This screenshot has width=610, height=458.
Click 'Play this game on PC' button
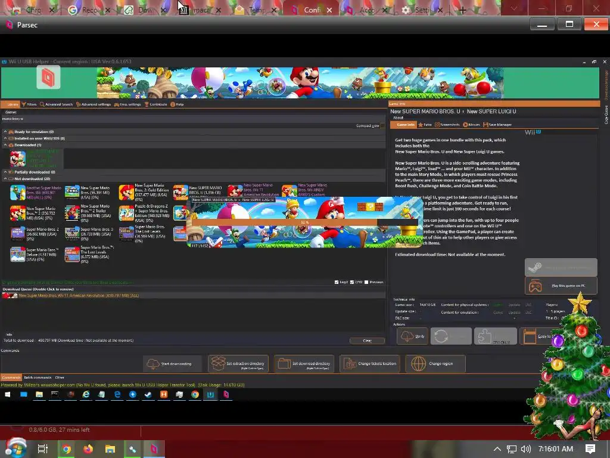tap(561, 286)
